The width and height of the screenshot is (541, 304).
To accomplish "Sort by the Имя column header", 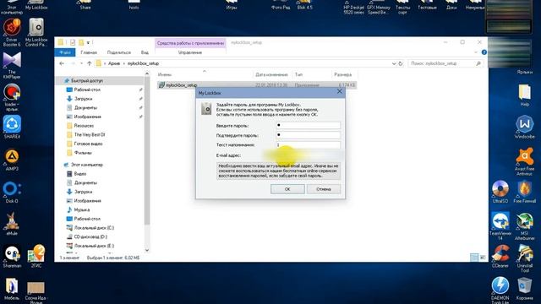I will click(204, 74).
